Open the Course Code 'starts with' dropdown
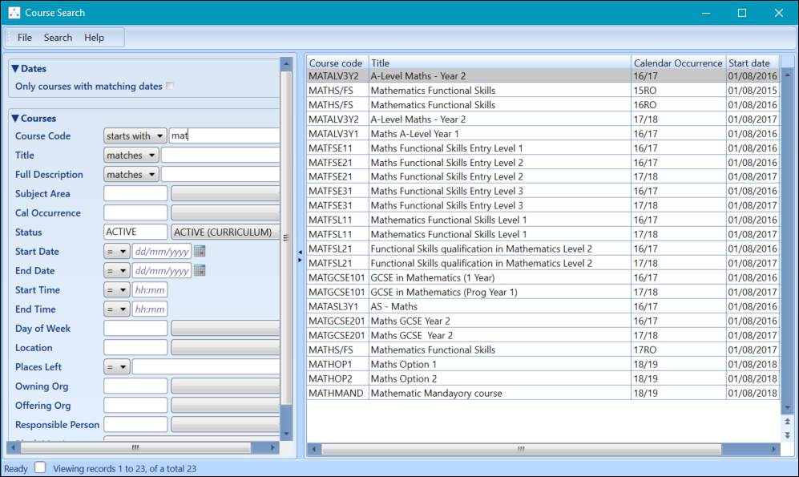This screenshot has height=477, width=799. tap(135, 136)
